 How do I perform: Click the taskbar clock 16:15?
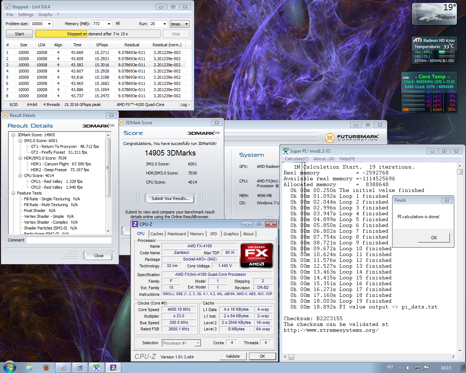point(446,368)
